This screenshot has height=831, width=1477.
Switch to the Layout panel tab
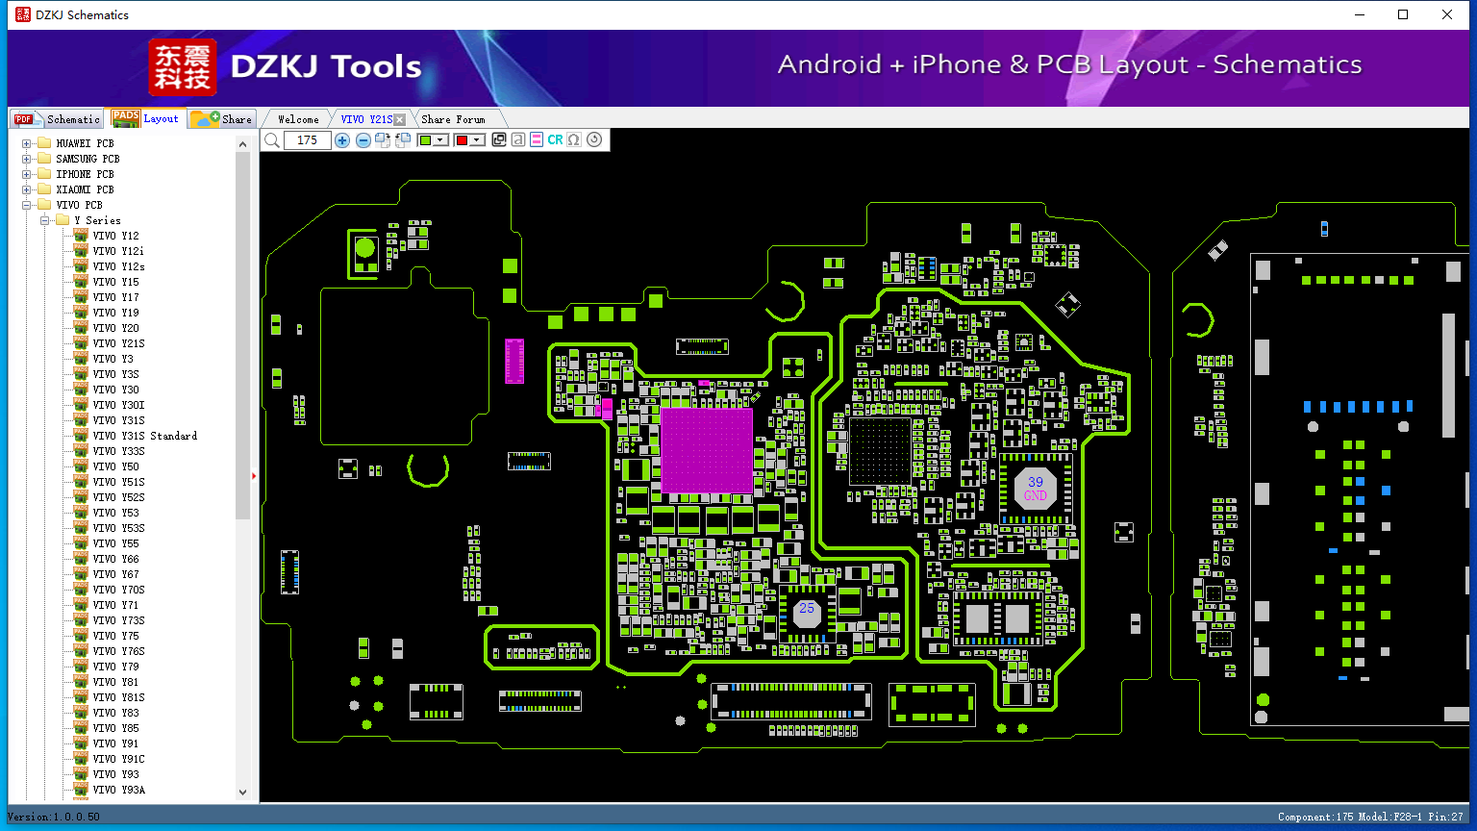tap(144, 118)
